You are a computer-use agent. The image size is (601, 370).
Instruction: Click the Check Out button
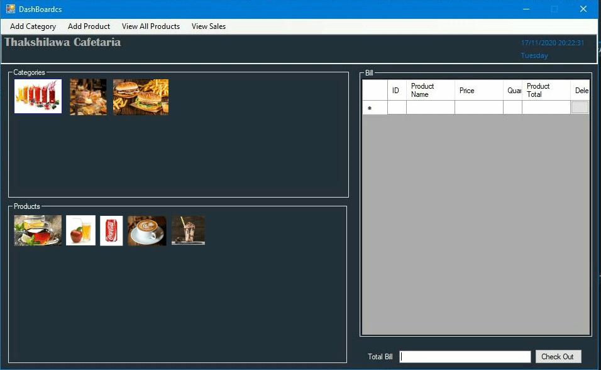click(x=558, y=357)
